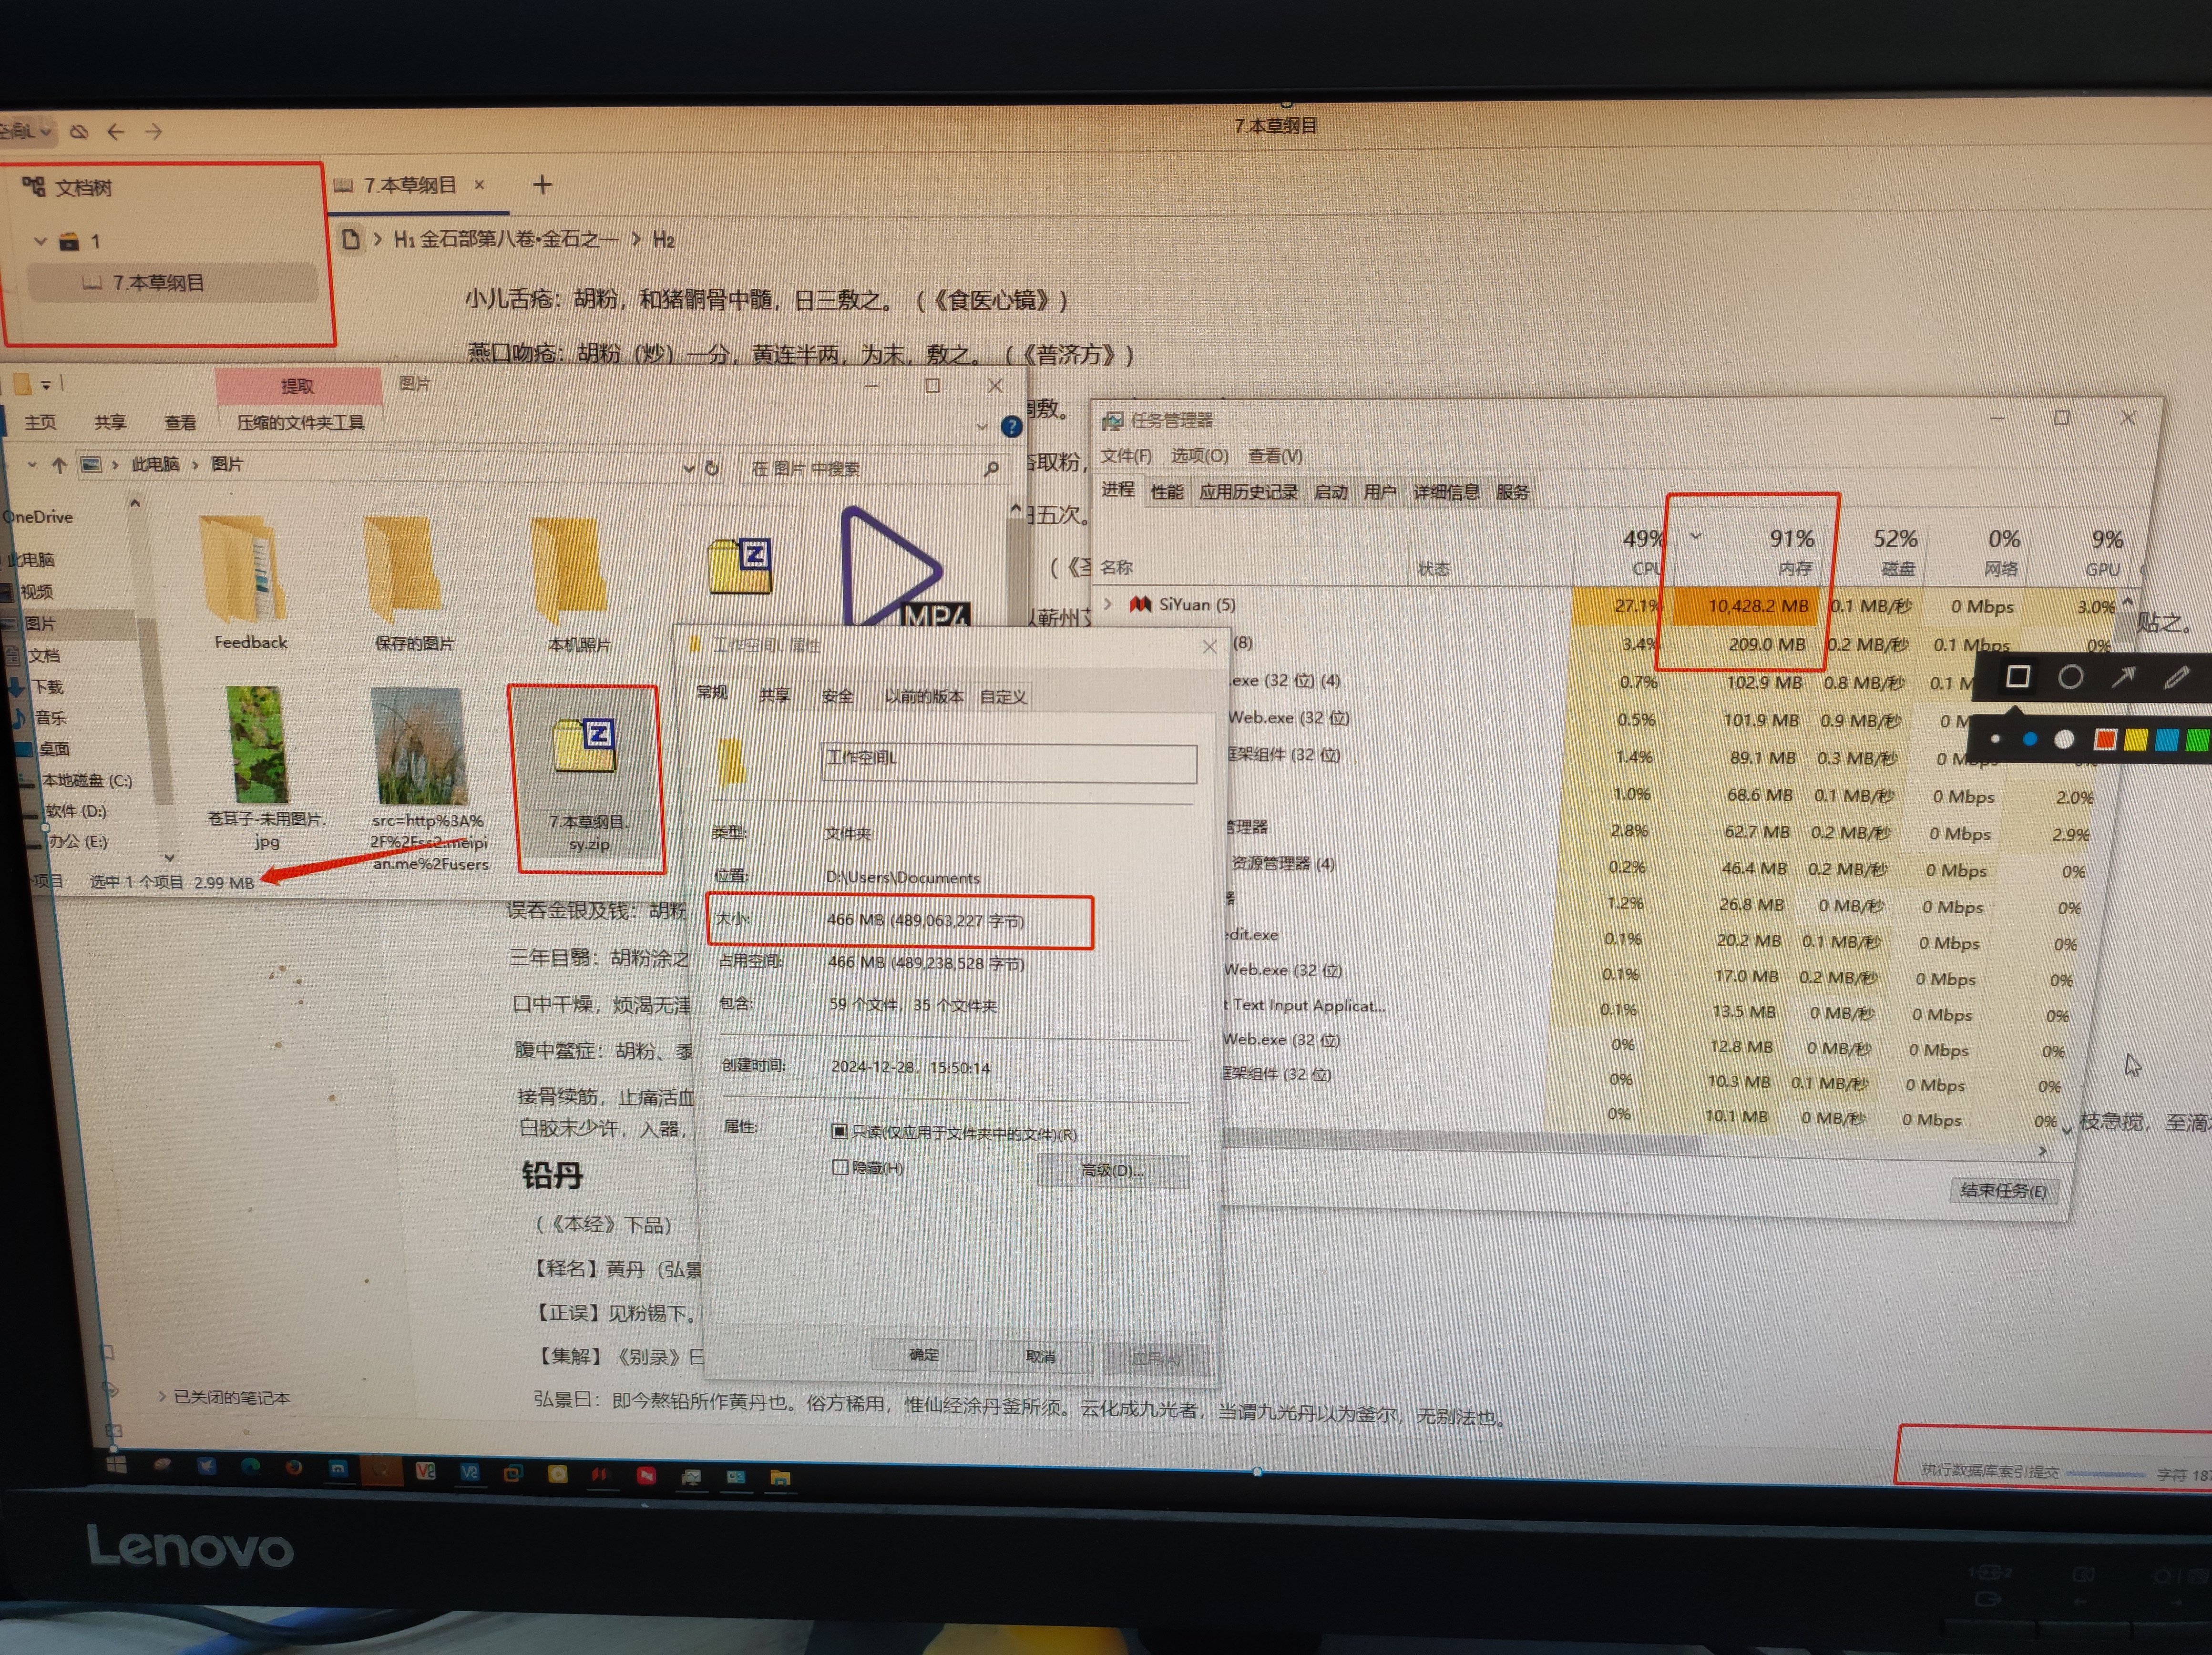Open the address bar dropdown arrow in Explorer

689,468
